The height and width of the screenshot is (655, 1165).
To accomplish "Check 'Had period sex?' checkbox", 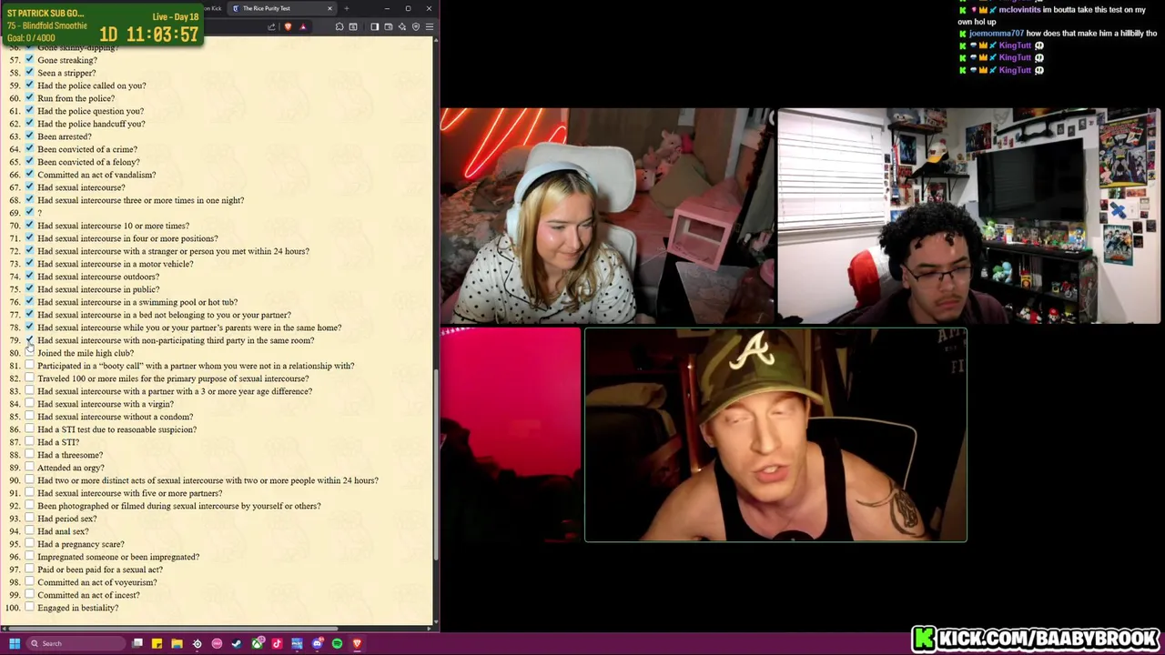I will click(29, 518).
